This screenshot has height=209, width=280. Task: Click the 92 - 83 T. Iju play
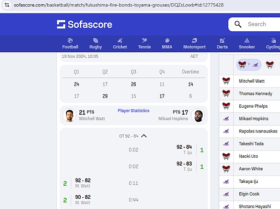[x=133, y=167]
